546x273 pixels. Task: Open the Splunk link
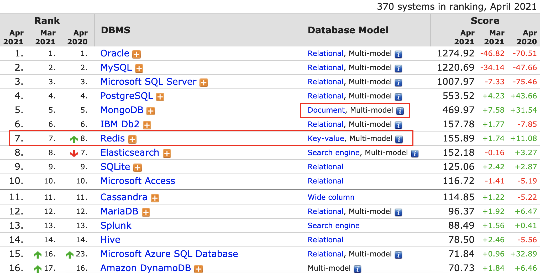(116, 225)
